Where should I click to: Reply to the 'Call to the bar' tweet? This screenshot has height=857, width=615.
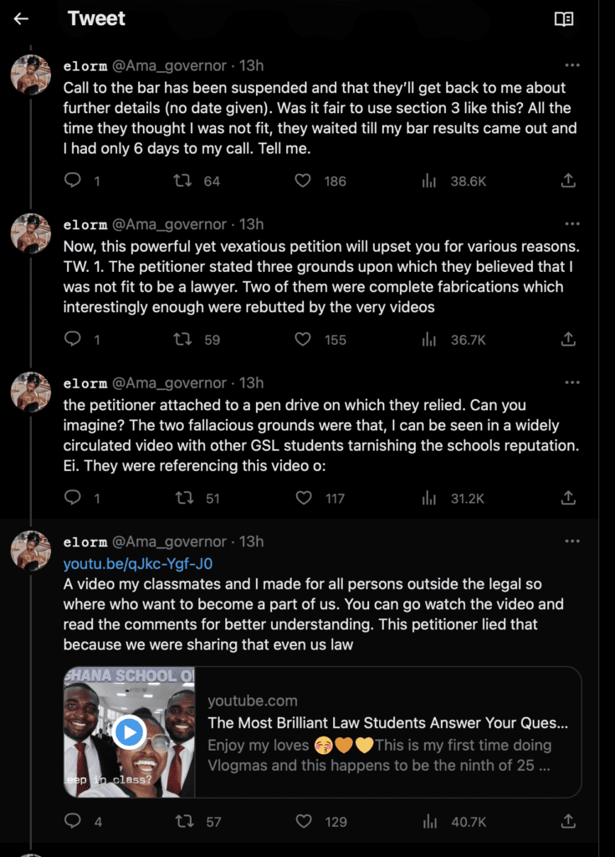pos(74,180)
